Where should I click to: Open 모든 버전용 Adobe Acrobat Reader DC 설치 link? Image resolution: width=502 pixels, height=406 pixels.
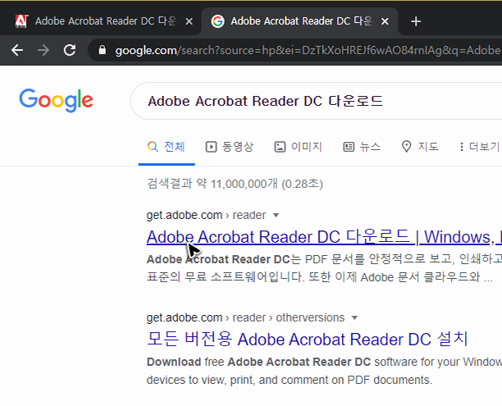(x=308, y=340)
